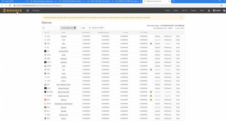The image size is (226, 121).
Task: Click the BCN coin icon
Action: [45, 100]
